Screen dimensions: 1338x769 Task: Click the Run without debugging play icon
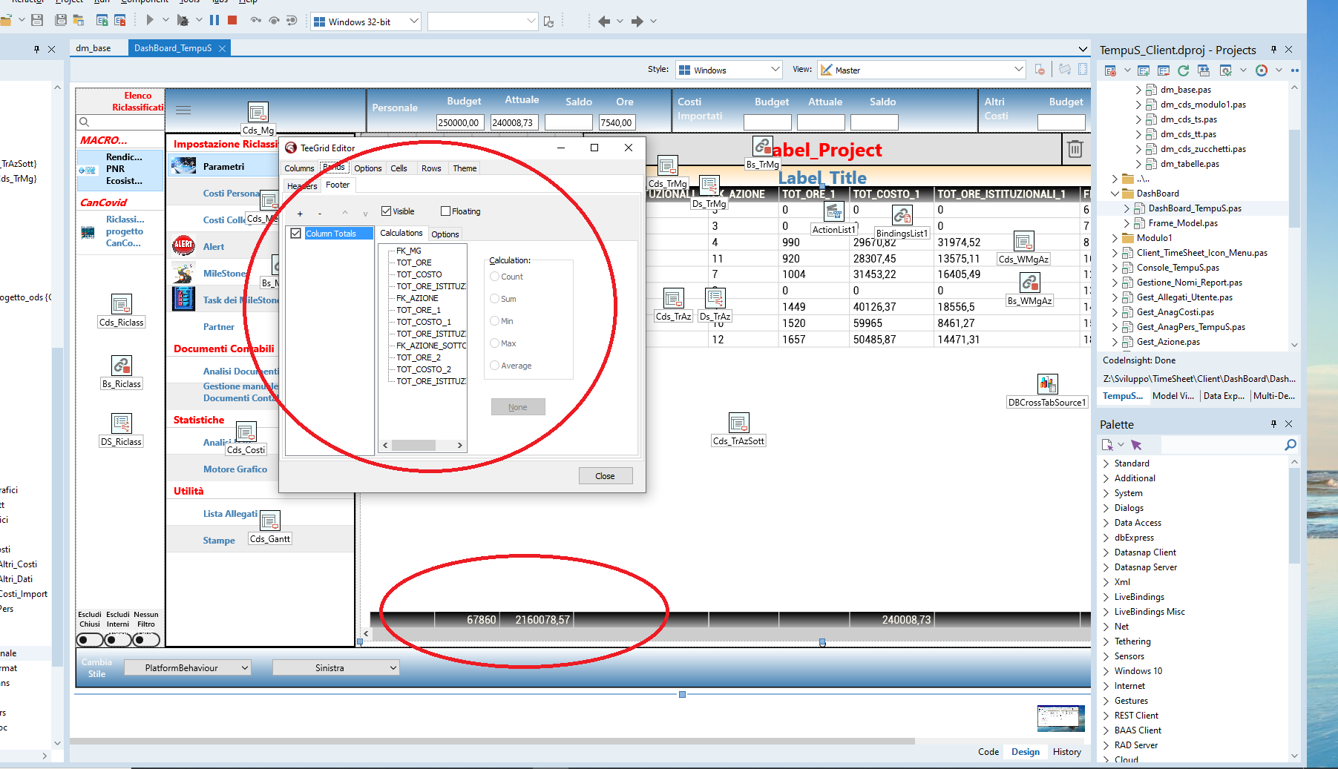[150, 20]
